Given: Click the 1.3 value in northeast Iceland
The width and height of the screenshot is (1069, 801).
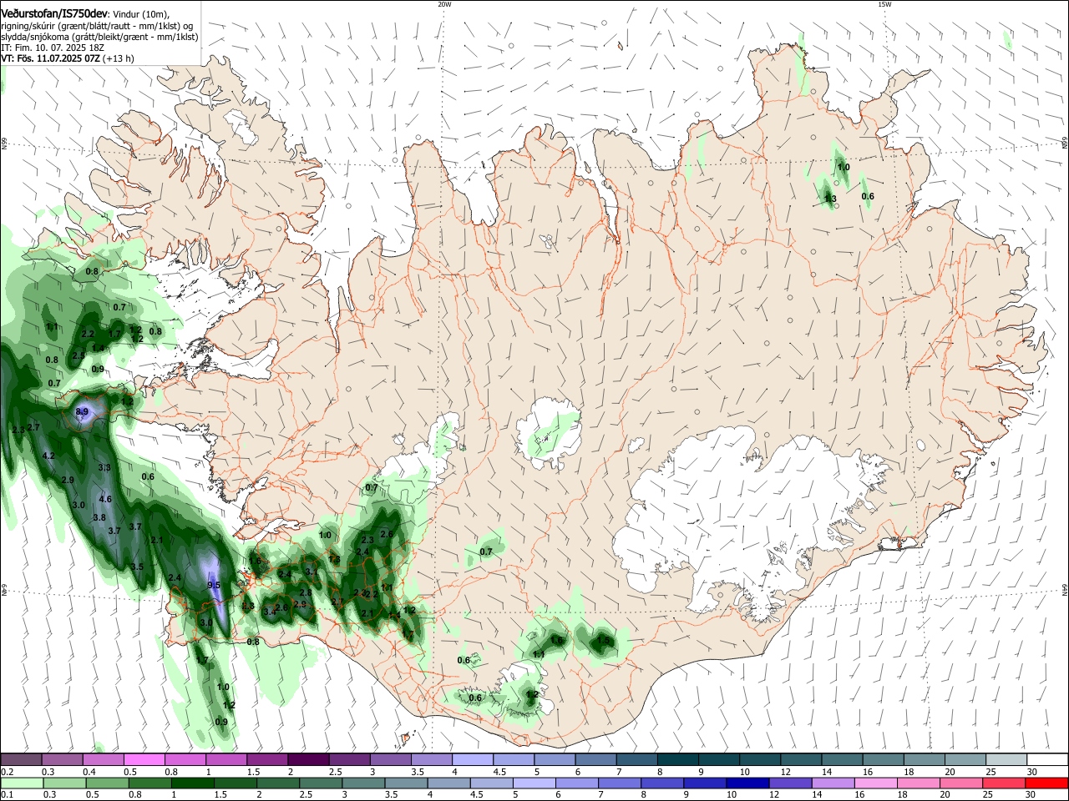Looking at the screenshot, I should click(830, 199).
